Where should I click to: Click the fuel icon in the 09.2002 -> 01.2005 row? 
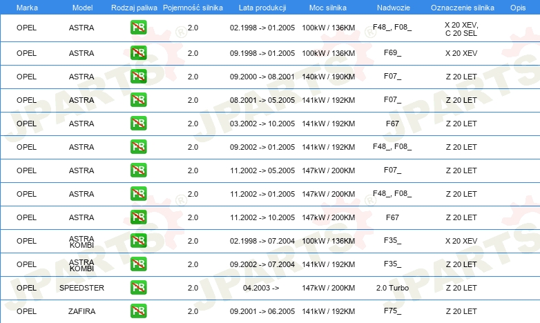coord(138,147)
